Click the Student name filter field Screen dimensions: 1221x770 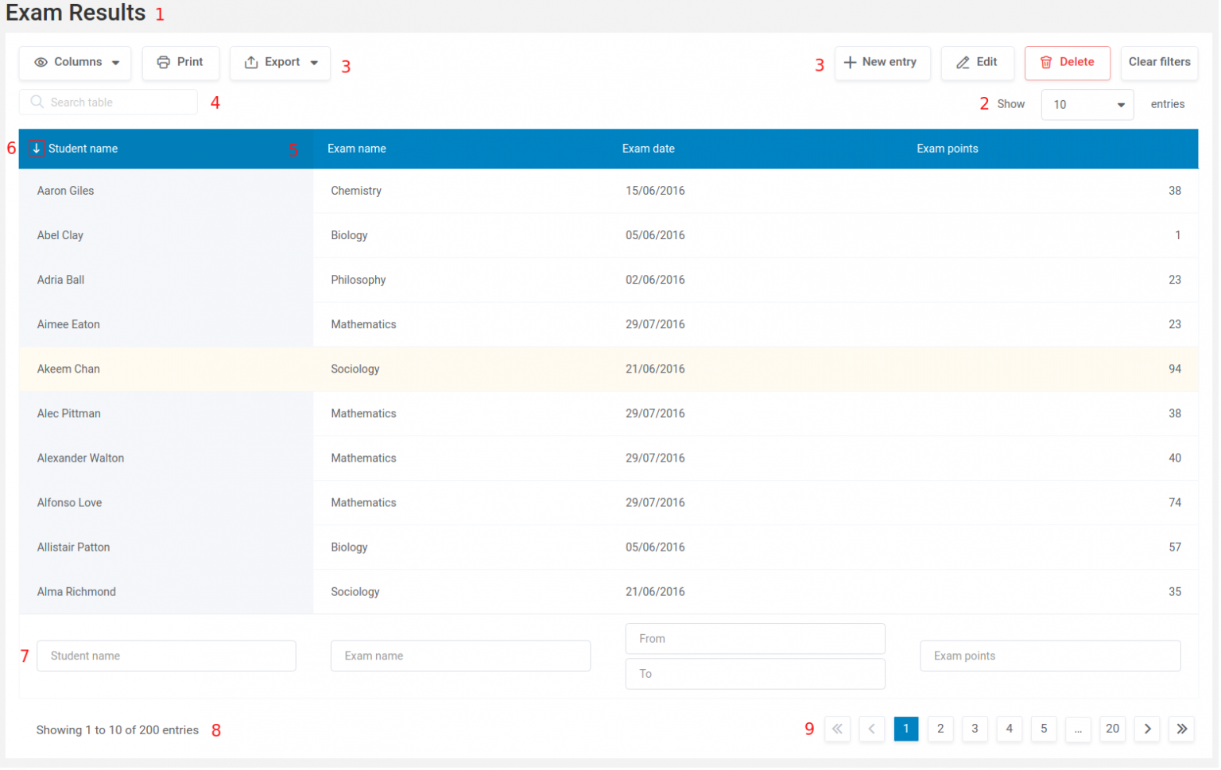point(166,656)
